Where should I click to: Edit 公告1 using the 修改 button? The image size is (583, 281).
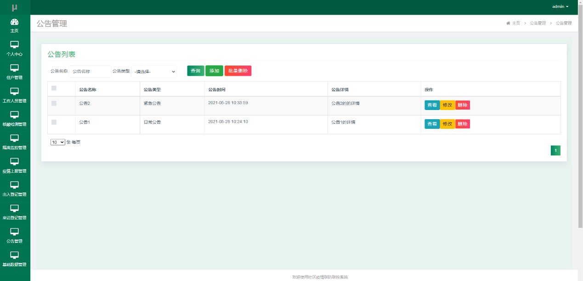click(447, 124)
